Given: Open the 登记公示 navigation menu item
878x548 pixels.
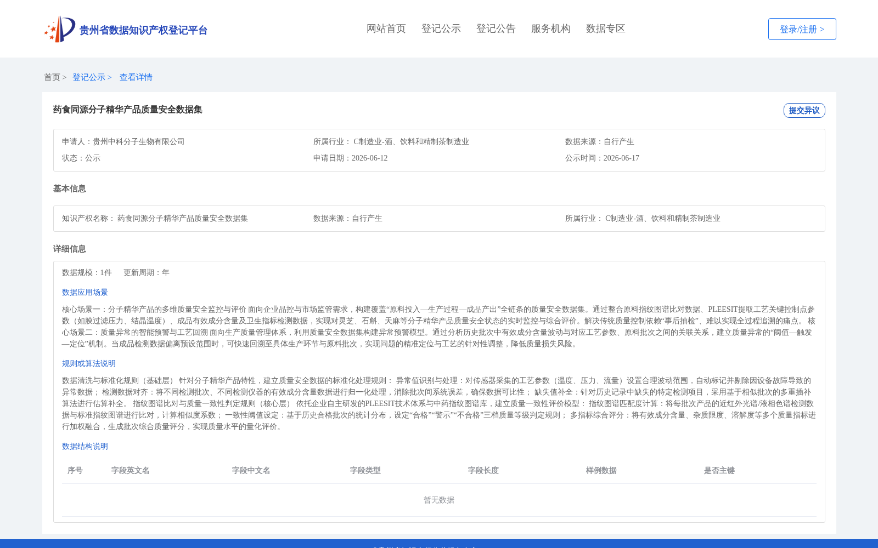Looking at the screenshot, I should (441, 28).
